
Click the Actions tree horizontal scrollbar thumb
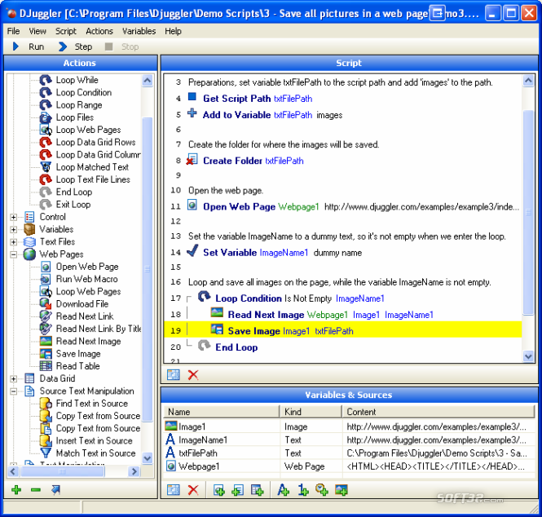pyautogui.click(x=62, y=471)
